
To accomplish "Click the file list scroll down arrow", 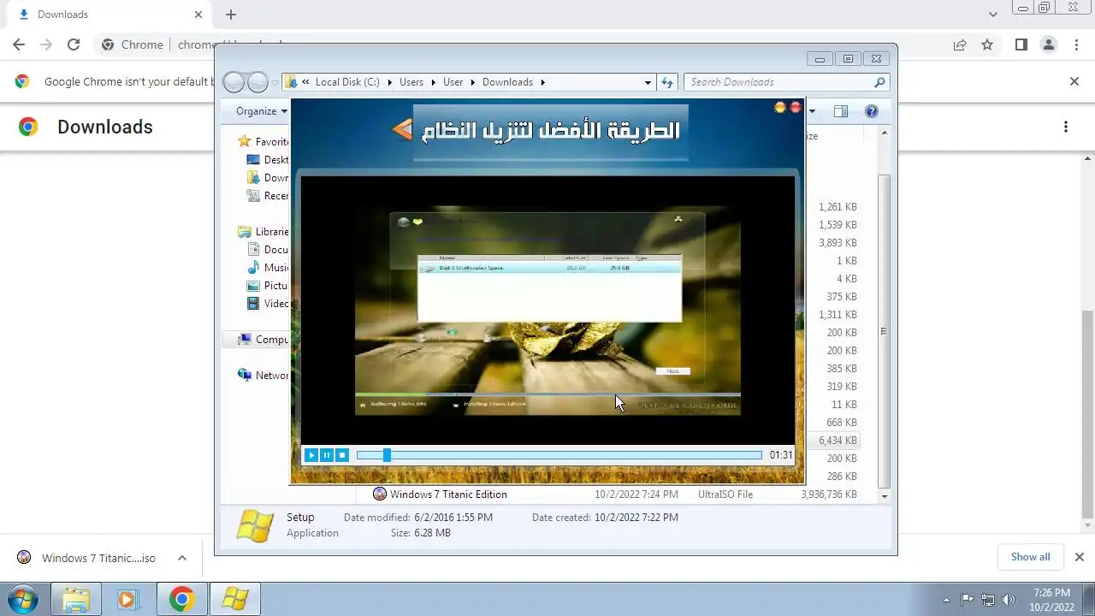I will (x=884, y=495).
